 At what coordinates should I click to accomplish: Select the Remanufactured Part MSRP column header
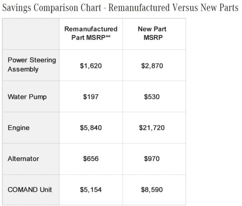coord(91,33)
